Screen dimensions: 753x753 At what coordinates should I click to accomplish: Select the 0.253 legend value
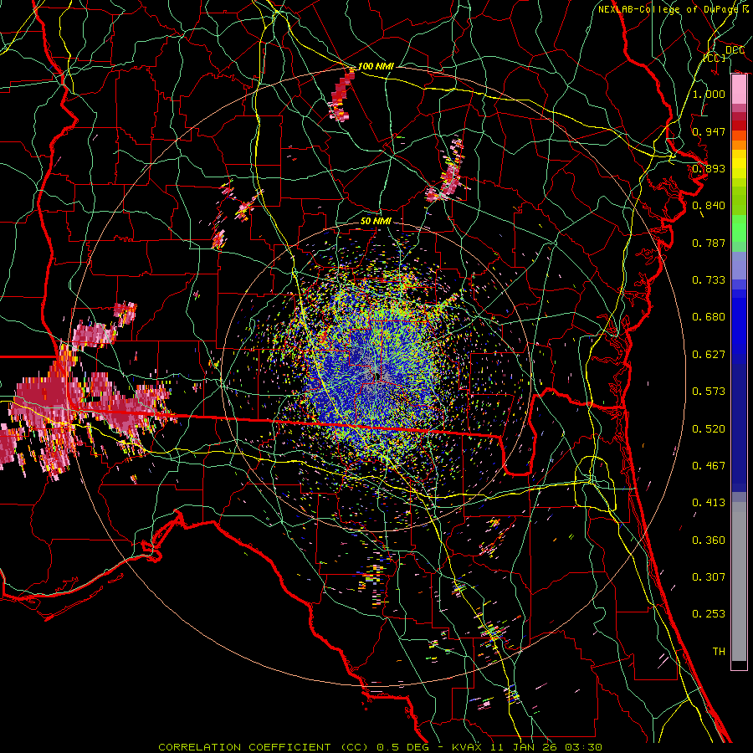(709, 614)
